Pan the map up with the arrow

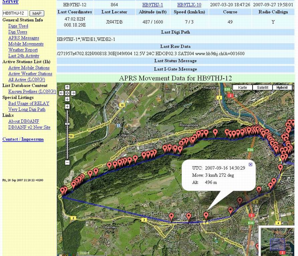67,87
